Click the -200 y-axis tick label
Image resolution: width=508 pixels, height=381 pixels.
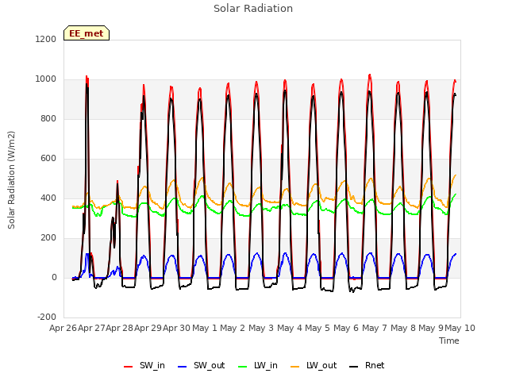click(47, 317)
